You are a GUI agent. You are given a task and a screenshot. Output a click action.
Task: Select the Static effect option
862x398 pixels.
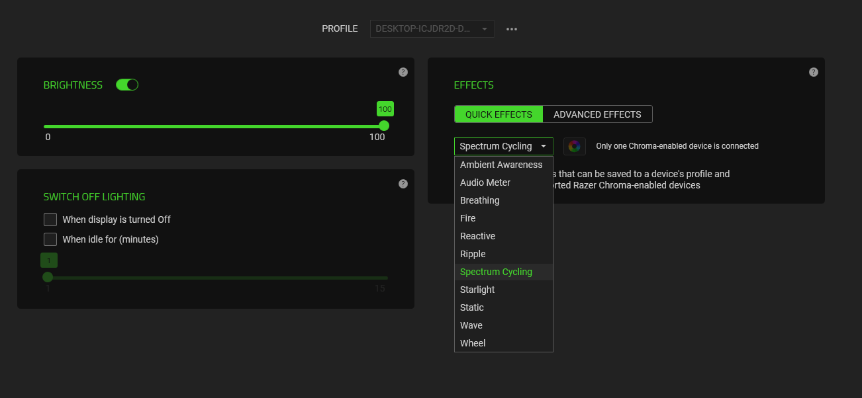pyautogui.click(x=472, y=307)
